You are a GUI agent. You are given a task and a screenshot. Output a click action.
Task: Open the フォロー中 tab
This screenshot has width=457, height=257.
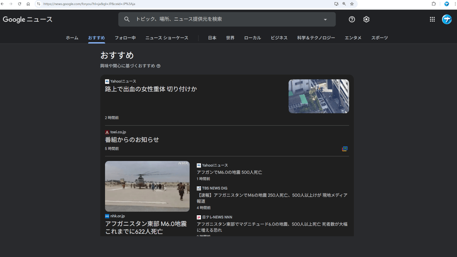[125, 38]
